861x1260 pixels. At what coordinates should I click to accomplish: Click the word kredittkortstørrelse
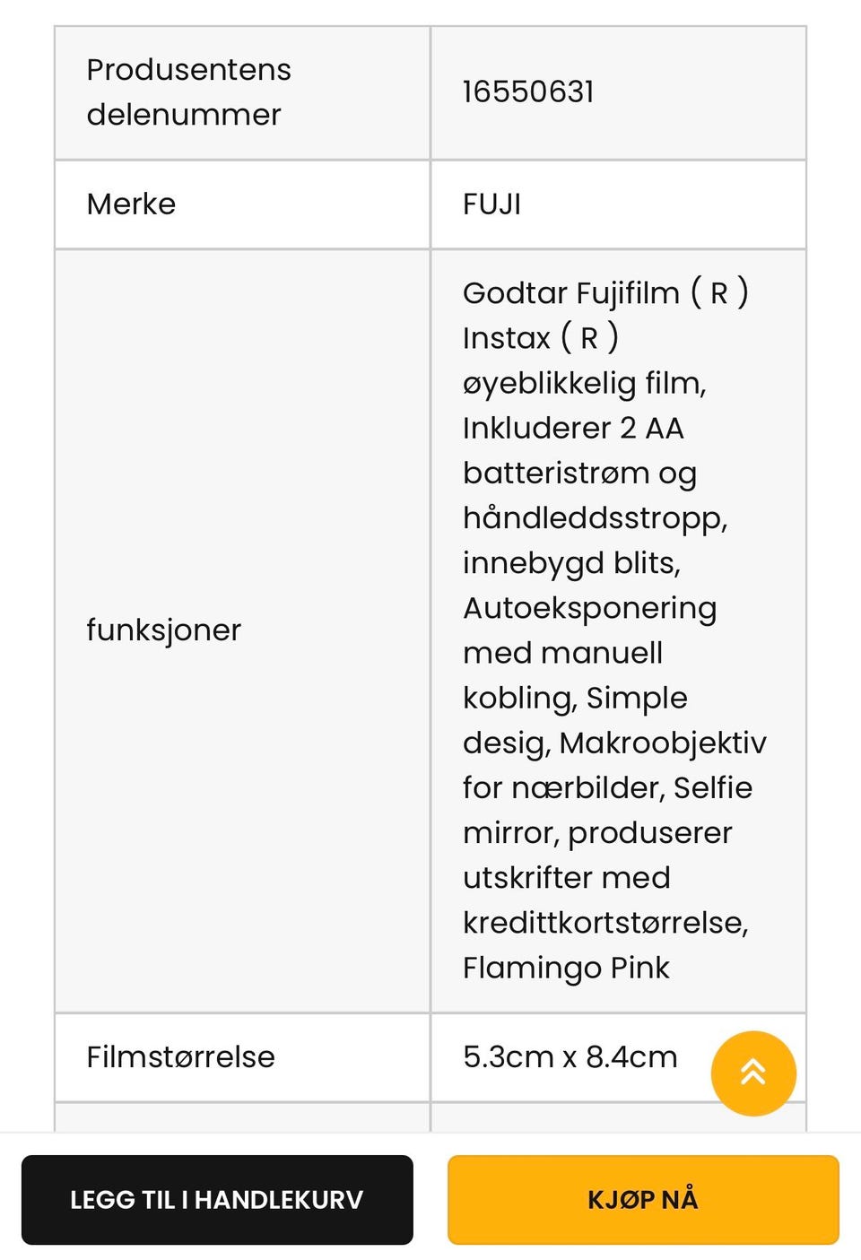(604, 923)
